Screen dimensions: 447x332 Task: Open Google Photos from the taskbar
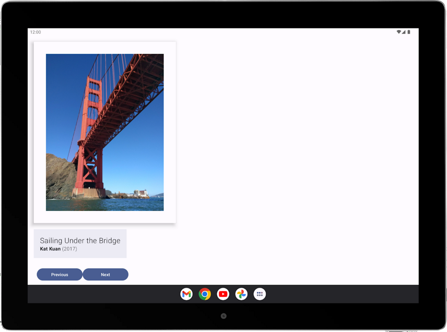click(x=241, y=294)
